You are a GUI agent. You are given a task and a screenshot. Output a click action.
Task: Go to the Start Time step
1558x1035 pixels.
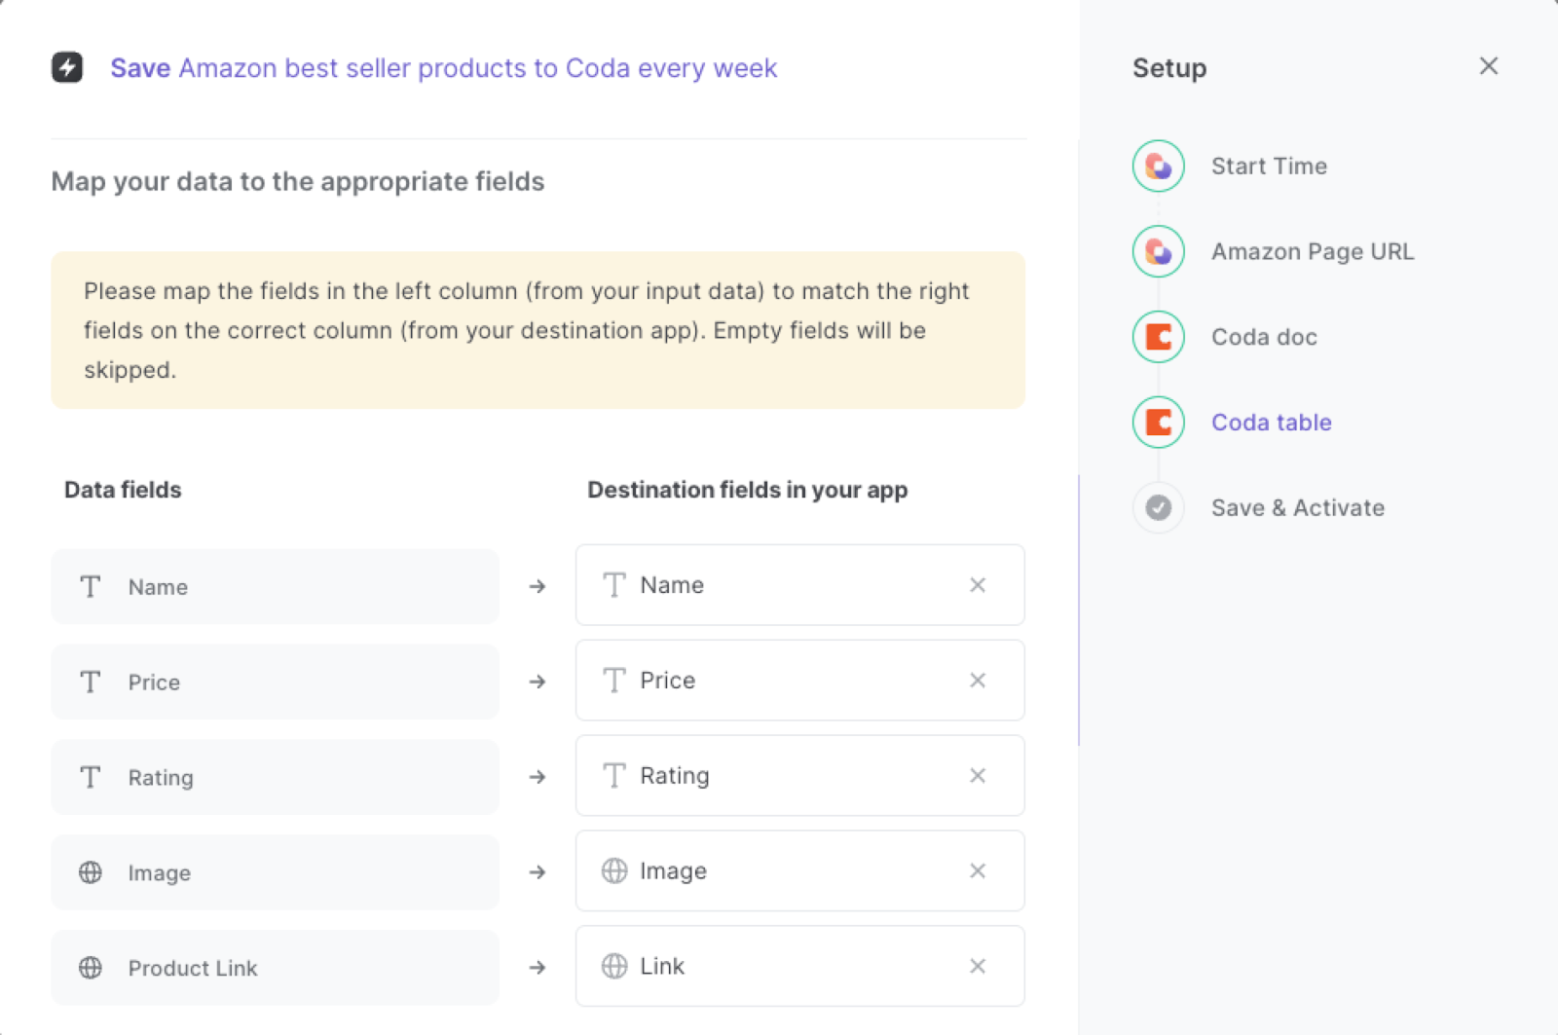pos(1269,166)
